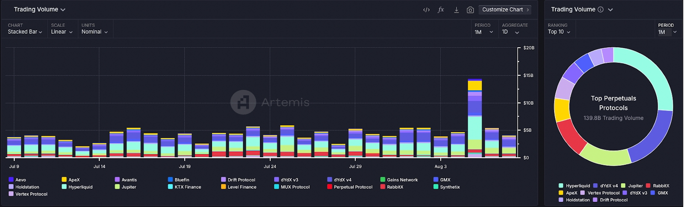684x207 pixels.
Task: Open the embed code icon
Action: point(426,10)
